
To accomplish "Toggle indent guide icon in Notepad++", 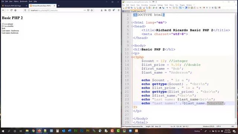I will click(186, 7).
